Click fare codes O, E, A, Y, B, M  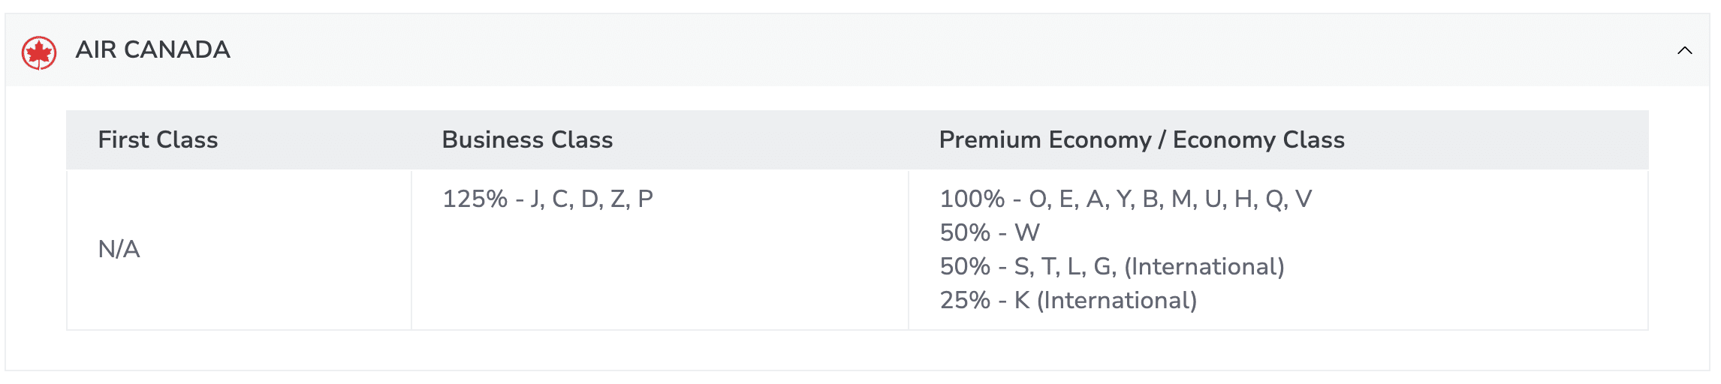tap(1111, 199)
